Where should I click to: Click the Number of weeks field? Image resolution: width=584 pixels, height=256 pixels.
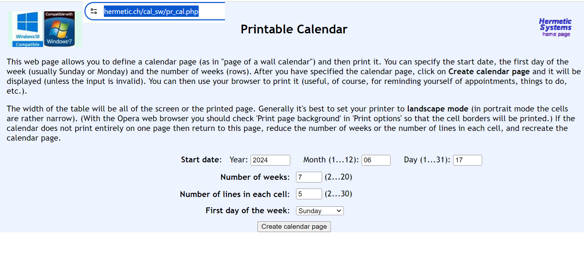pos(308,177)
